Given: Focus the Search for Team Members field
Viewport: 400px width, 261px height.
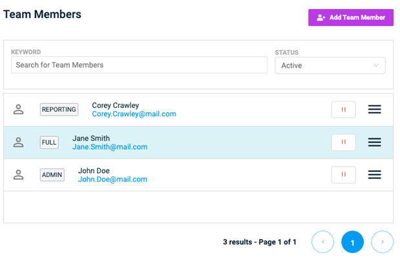Looking at the screenshot, I should click(x=139, y=65).
